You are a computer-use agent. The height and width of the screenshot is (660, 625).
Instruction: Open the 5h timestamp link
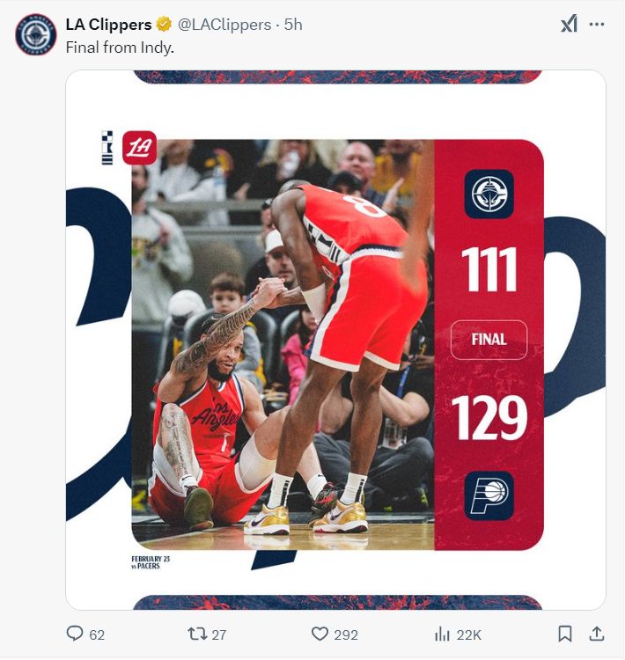pos(293,25)
